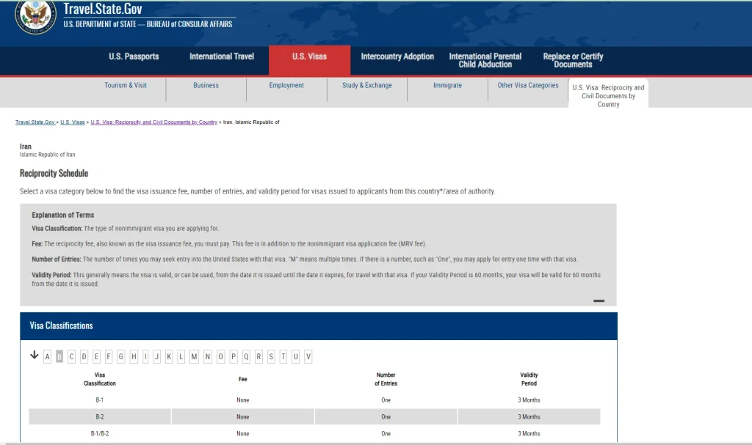Click the Iran country heading
This screenshot has height=445, width=752.
(26, 147)
